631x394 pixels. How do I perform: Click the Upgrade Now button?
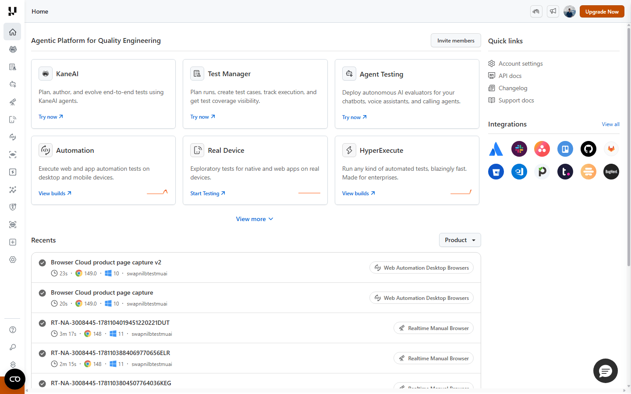pyautogui.click(x=602, y=11)
